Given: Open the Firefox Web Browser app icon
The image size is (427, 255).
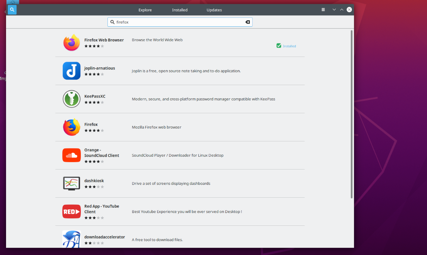Looking at the screenshot, I should (x=71, y=43).
